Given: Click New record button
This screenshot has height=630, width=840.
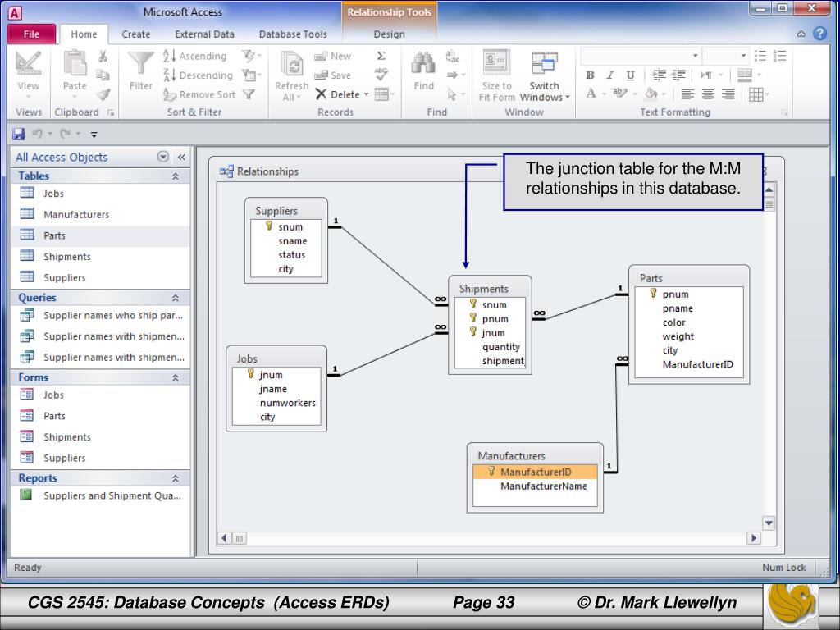Looking at the screenshot, I should click(x=333, y=56).
